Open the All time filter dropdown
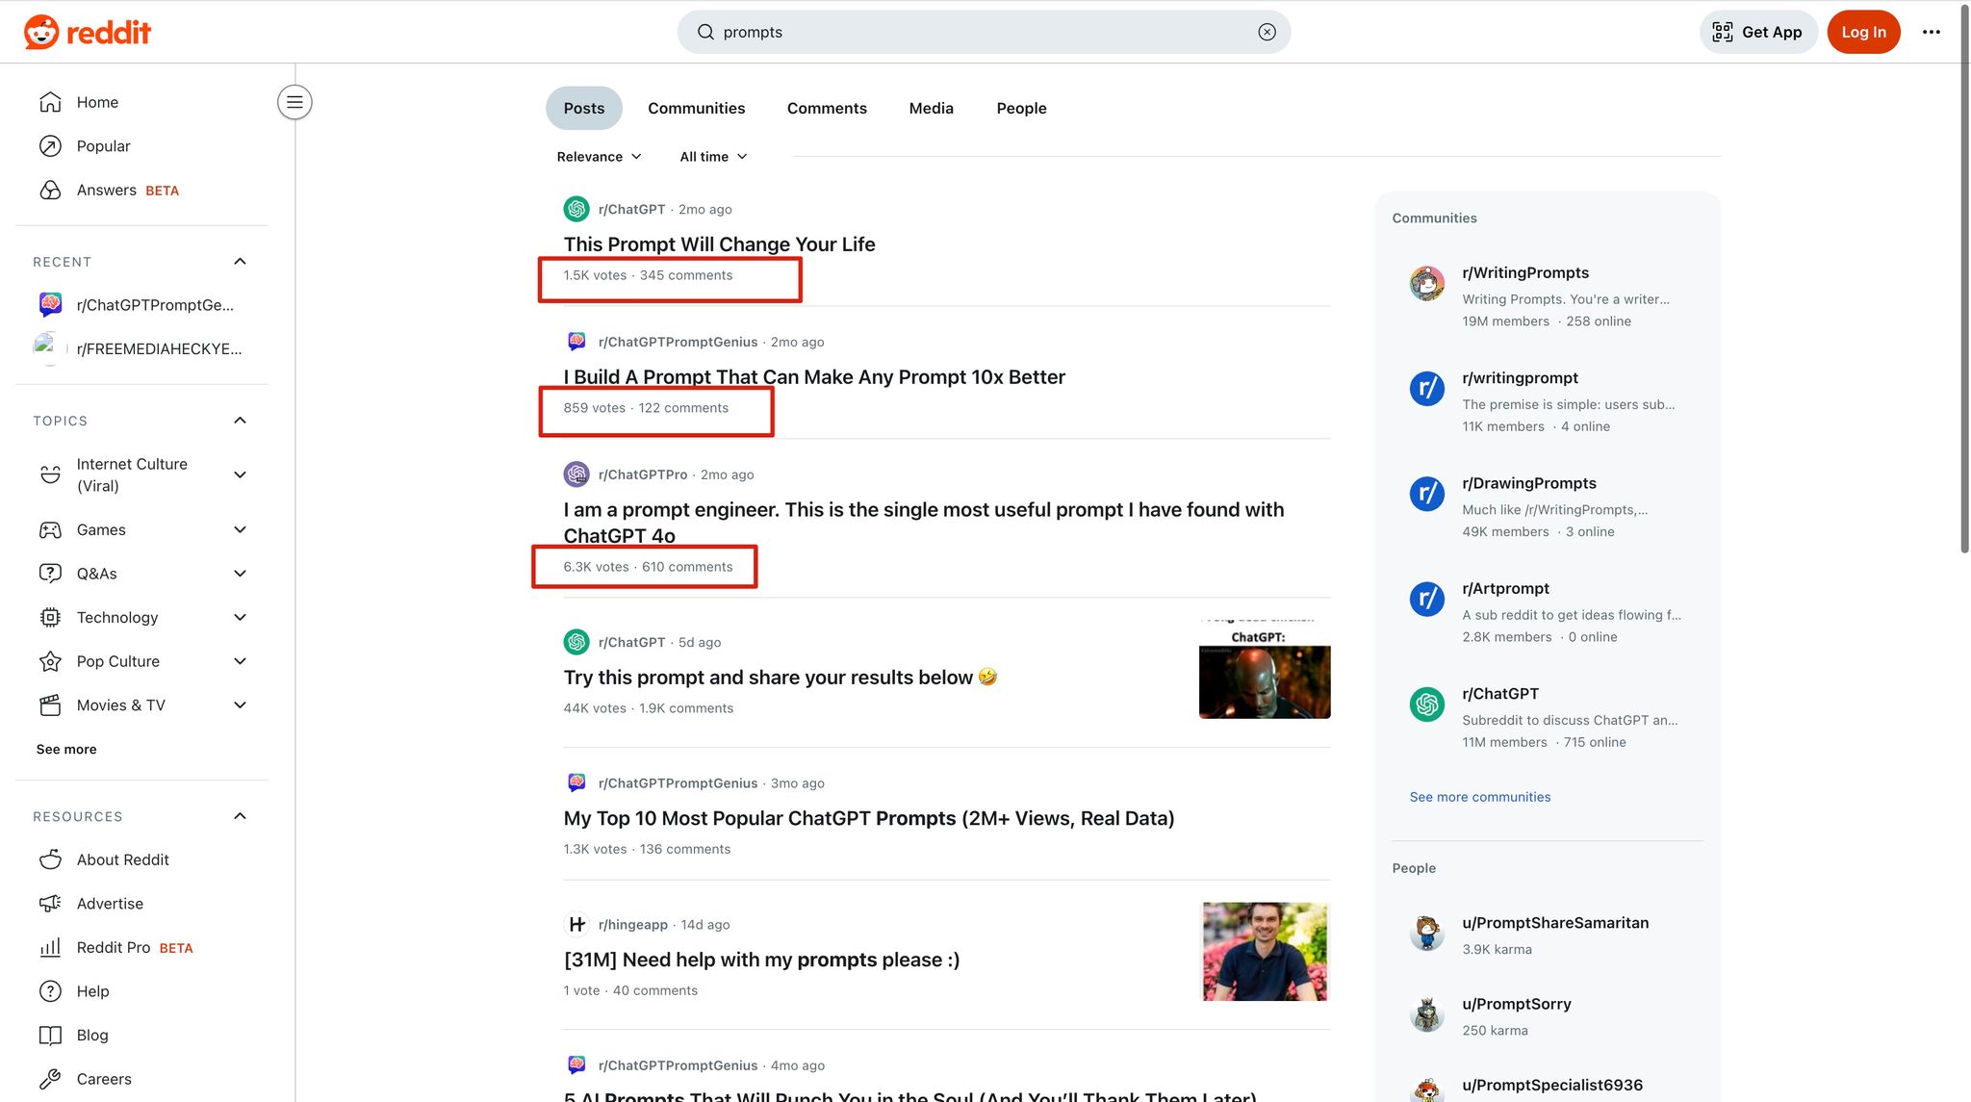 (x=713, y=157)
